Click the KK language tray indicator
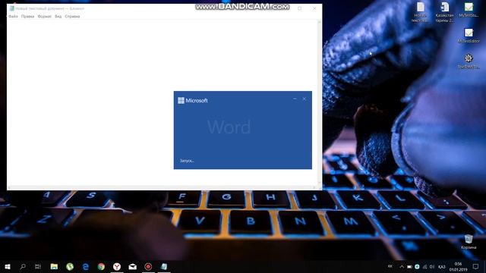Viewport: 486px width, 273px height. point(390,266)
